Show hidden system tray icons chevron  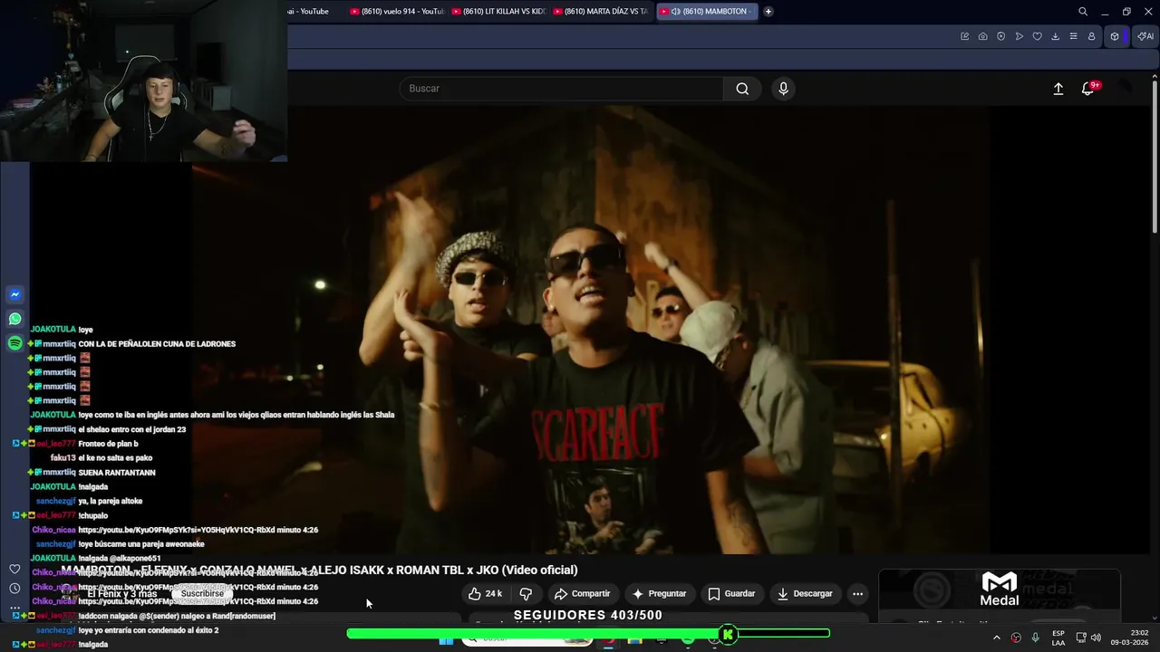pyautogui.click(x=997, y=638)
